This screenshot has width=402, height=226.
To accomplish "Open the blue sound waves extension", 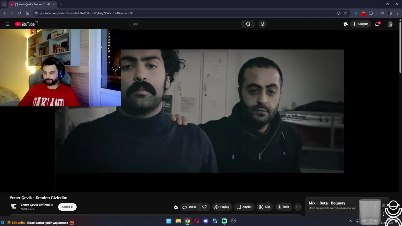I will [x=356, y=13].
